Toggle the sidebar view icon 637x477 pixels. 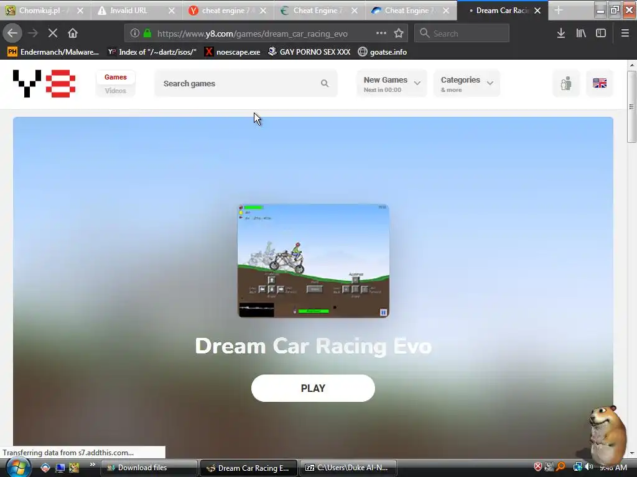601,34
